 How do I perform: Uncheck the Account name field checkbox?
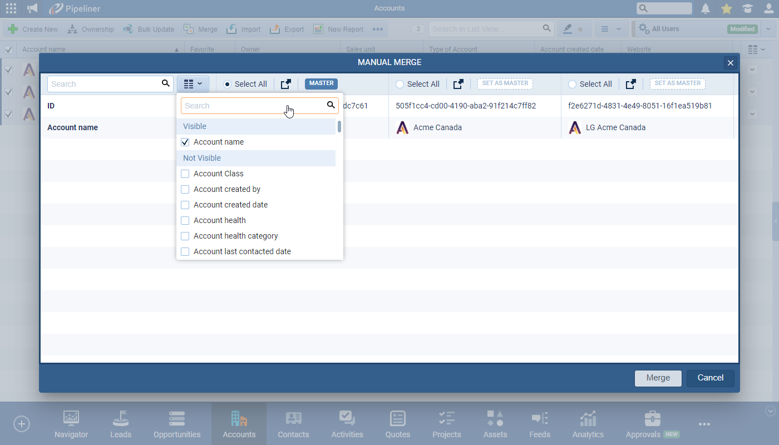[185, 142]
